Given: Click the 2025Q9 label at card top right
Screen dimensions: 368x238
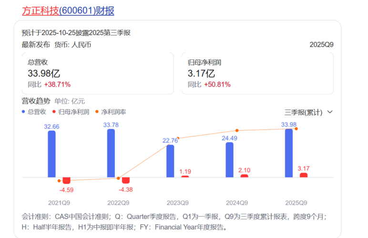Looking at the screenshot, I should 321,45.
